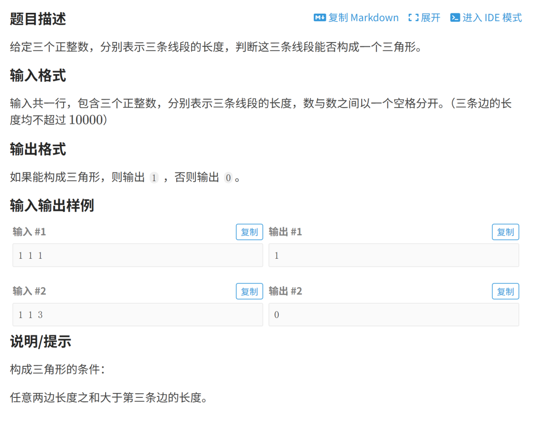The height and width of the screenshot is (427, 533).
Task: Copy sample 输出 #2 with 复制 button
Action: [505, 291]
